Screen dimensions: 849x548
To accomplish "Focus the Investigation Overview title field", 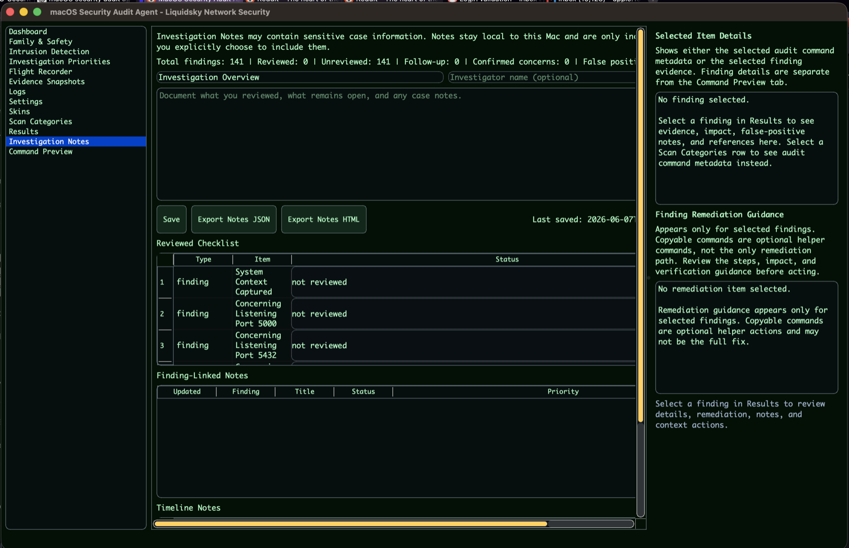I will coord(300,77).
